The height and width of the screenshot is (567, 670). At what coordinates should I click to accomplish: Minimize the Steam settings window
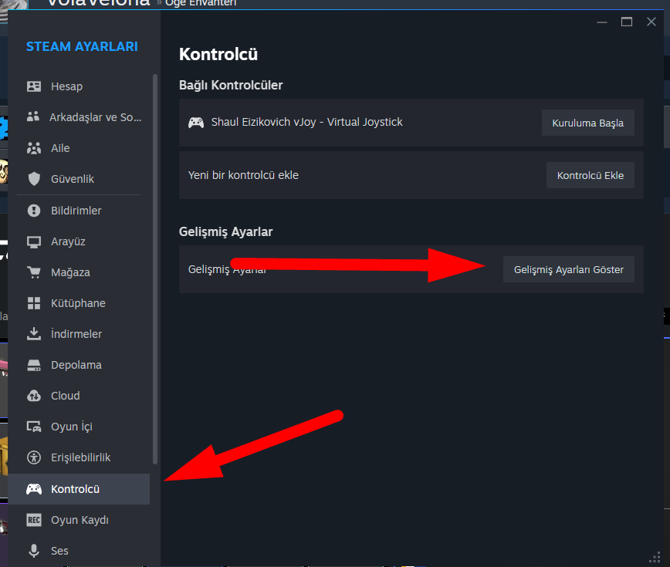(602, 22)
